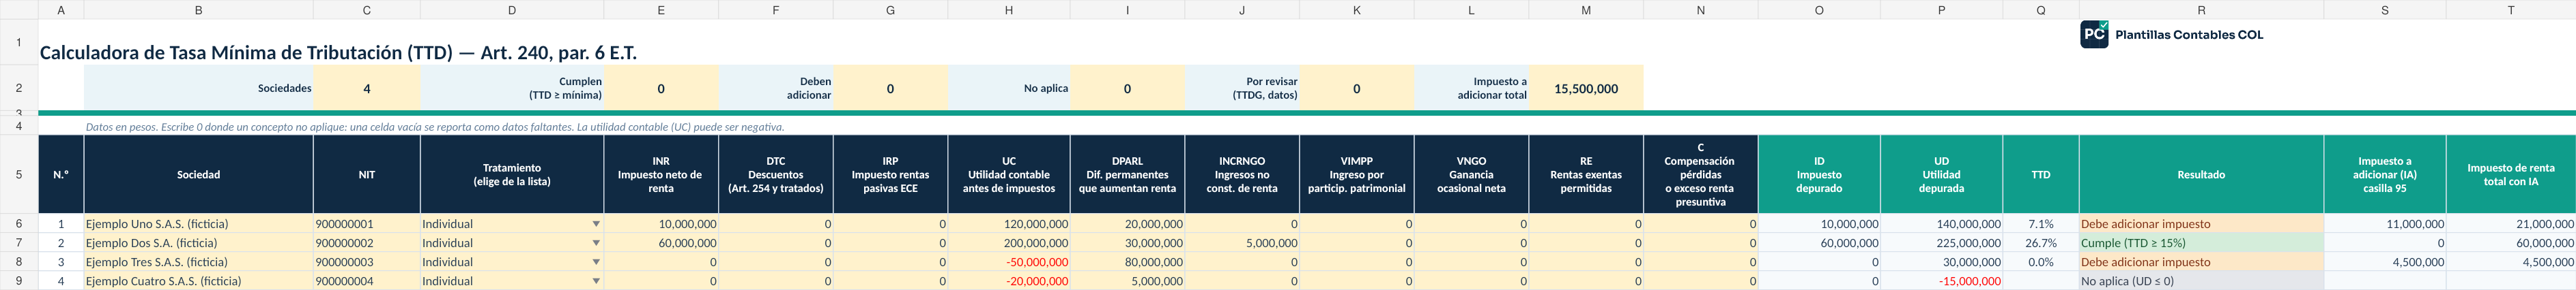Select result cell No aplica (UD ≤ 0)
The image size is (2576, 290).
2201,281
